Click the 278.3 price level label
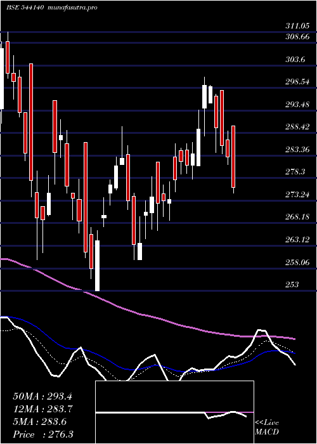This screenshot has height=444, width=317. click(295, 172)
